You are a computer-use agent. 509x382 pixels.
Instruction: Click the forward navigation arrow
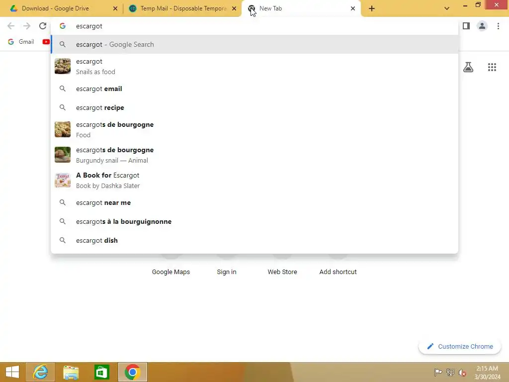27,26
